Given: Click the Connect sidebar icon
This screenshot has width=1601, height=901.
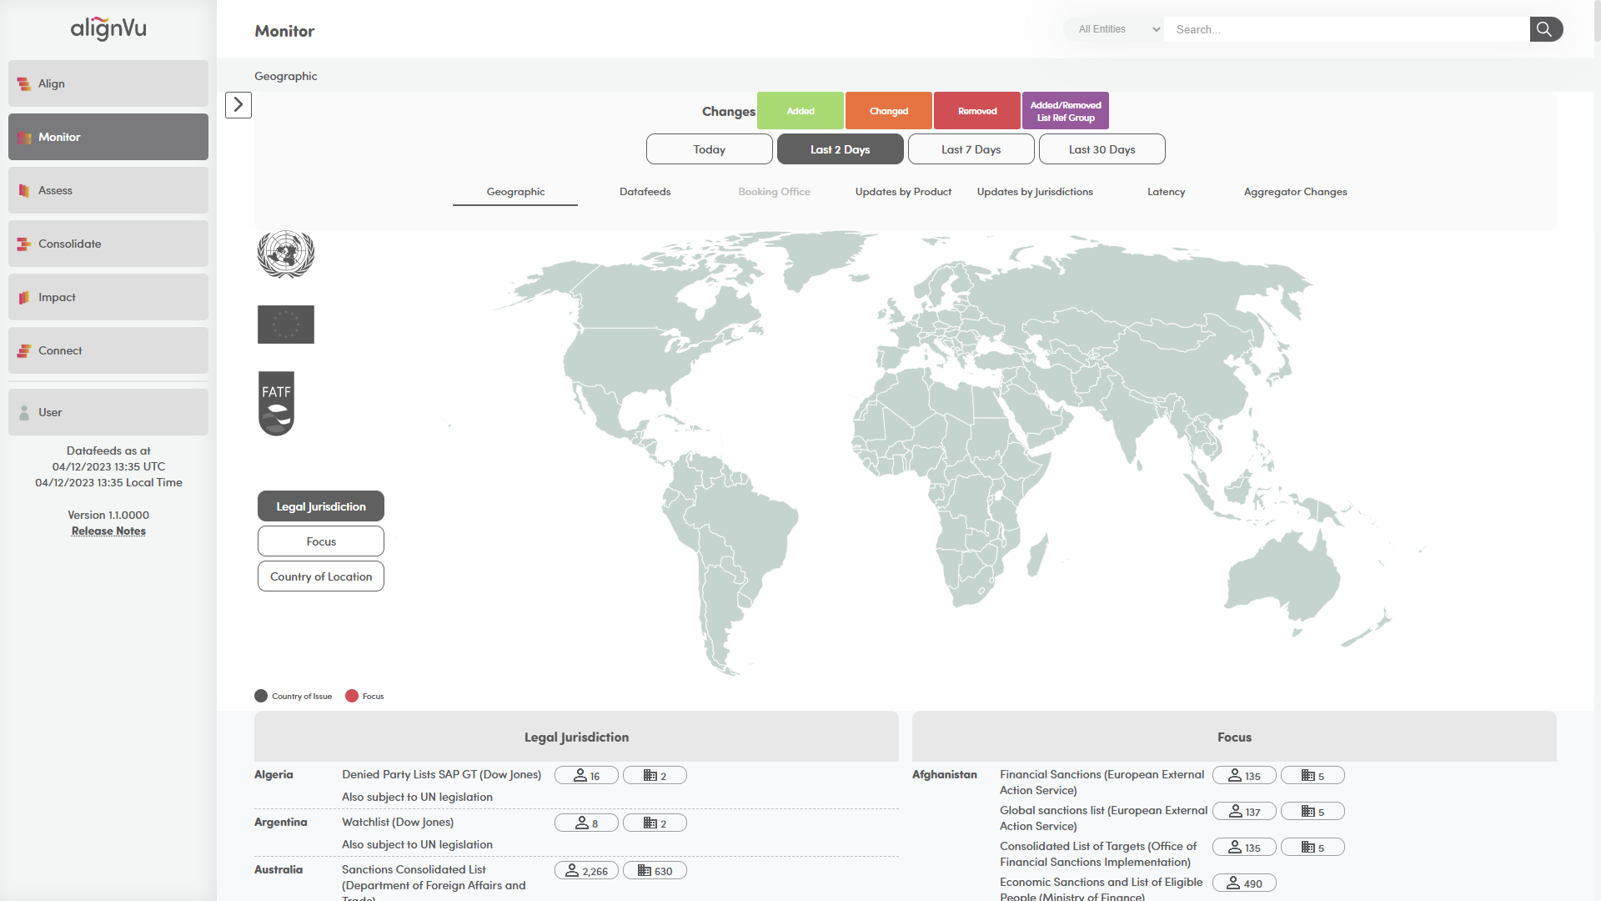Looking at the screenshot, I should 24,351.
